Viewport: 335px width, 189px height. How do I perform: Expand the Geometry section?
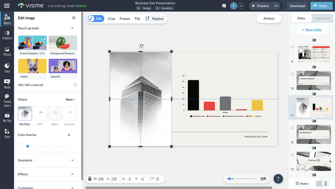[47, 160]
